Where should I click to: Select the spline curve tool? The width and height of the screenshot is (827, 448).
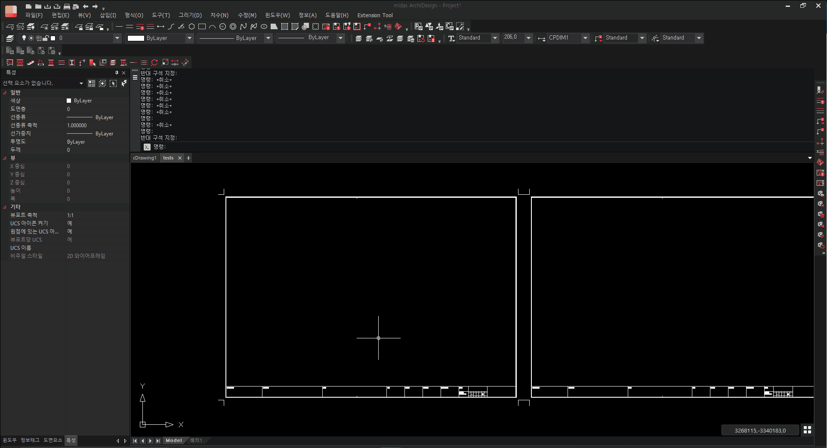(243, 27)
